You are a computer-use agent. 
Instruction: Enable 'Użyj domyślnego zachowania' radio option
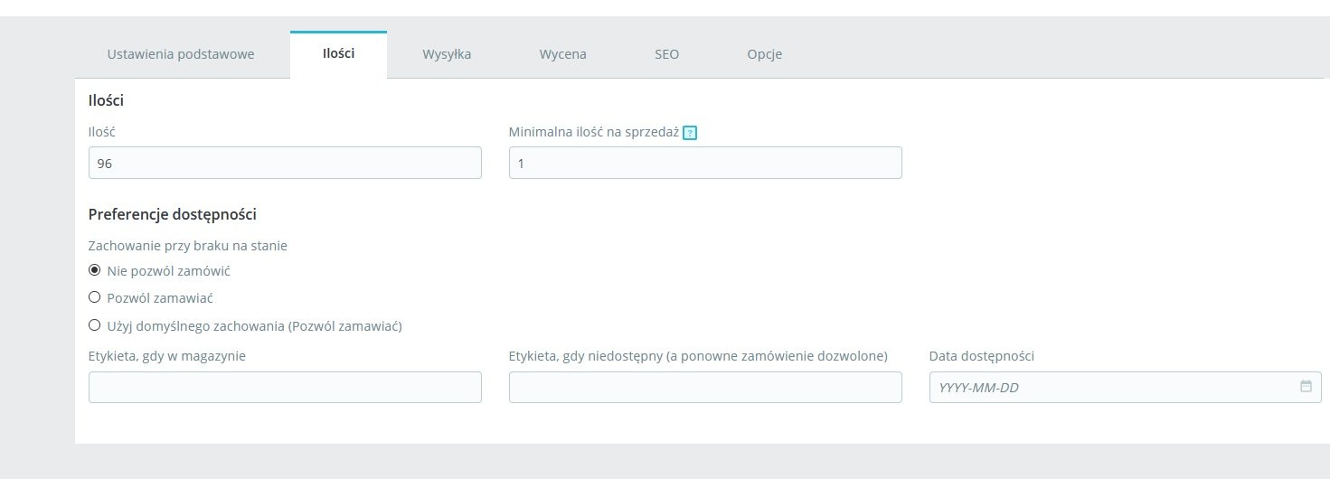(94, 325)
